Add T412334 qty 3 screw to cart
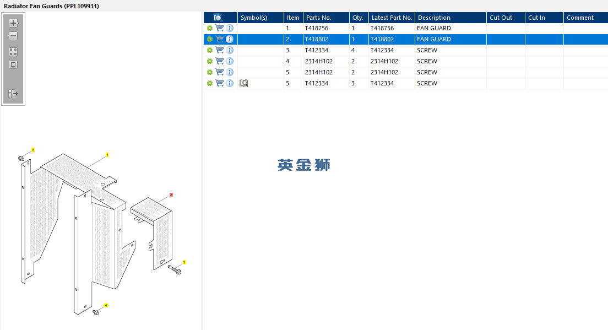The width and height of the screenshot is (608, 330). pos(220,83)
